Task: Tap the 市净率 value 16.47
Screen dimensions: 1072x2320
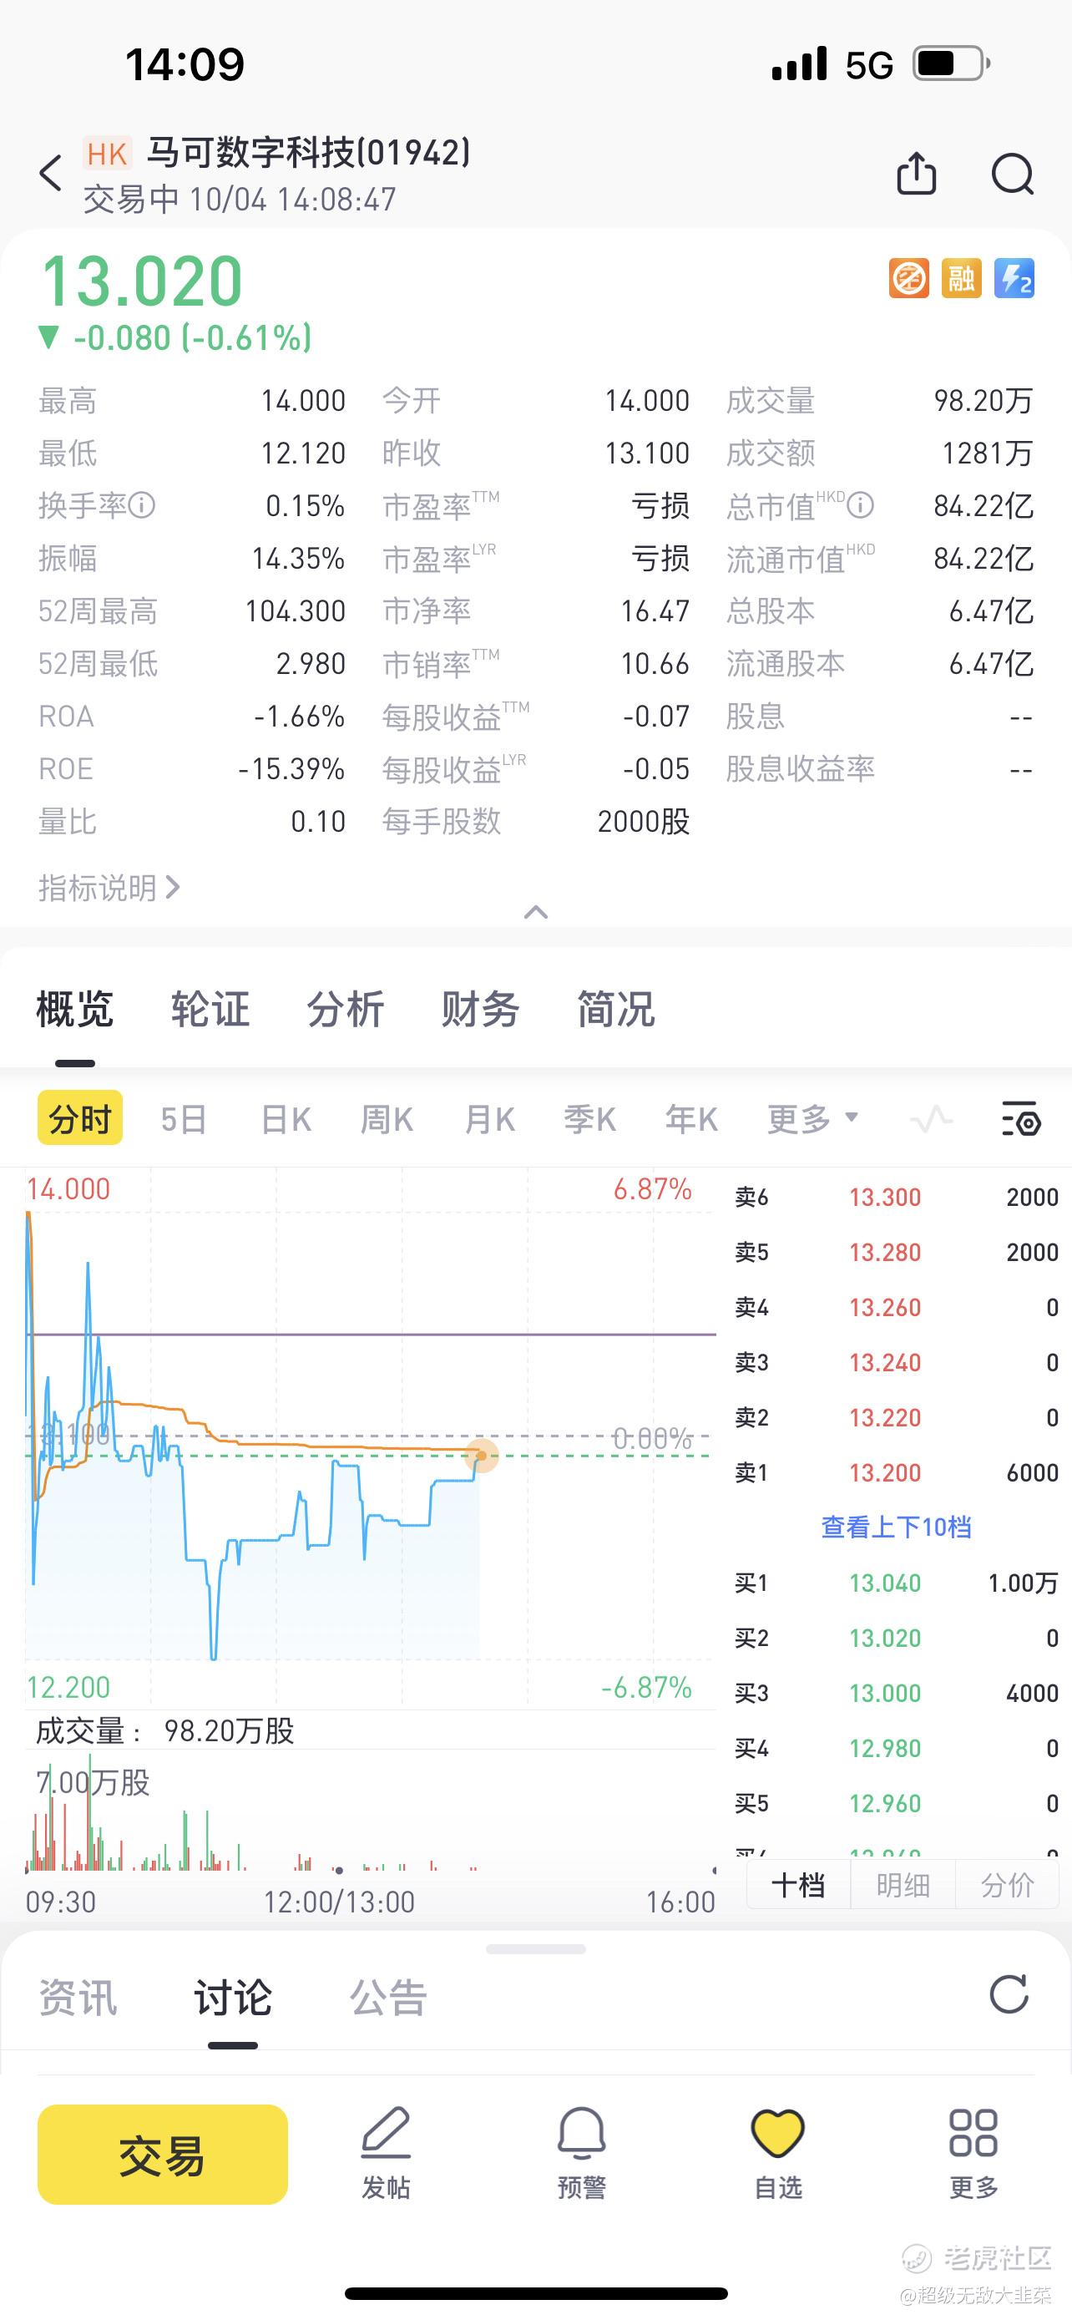Action: 655,611
